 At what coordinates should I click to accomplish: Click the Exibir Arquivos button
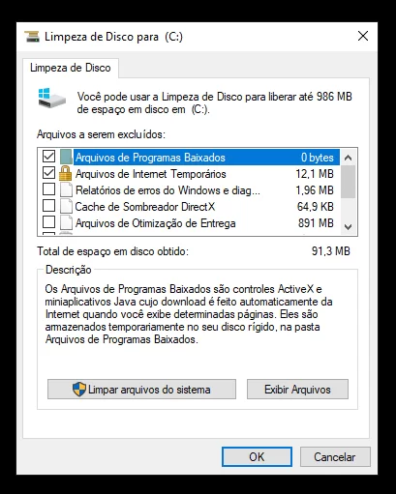pyautogui.click(x=297, y=390)
